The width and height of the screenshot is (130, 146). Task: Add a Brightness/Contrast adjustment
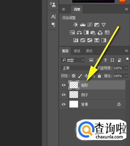tap(75, 25)
